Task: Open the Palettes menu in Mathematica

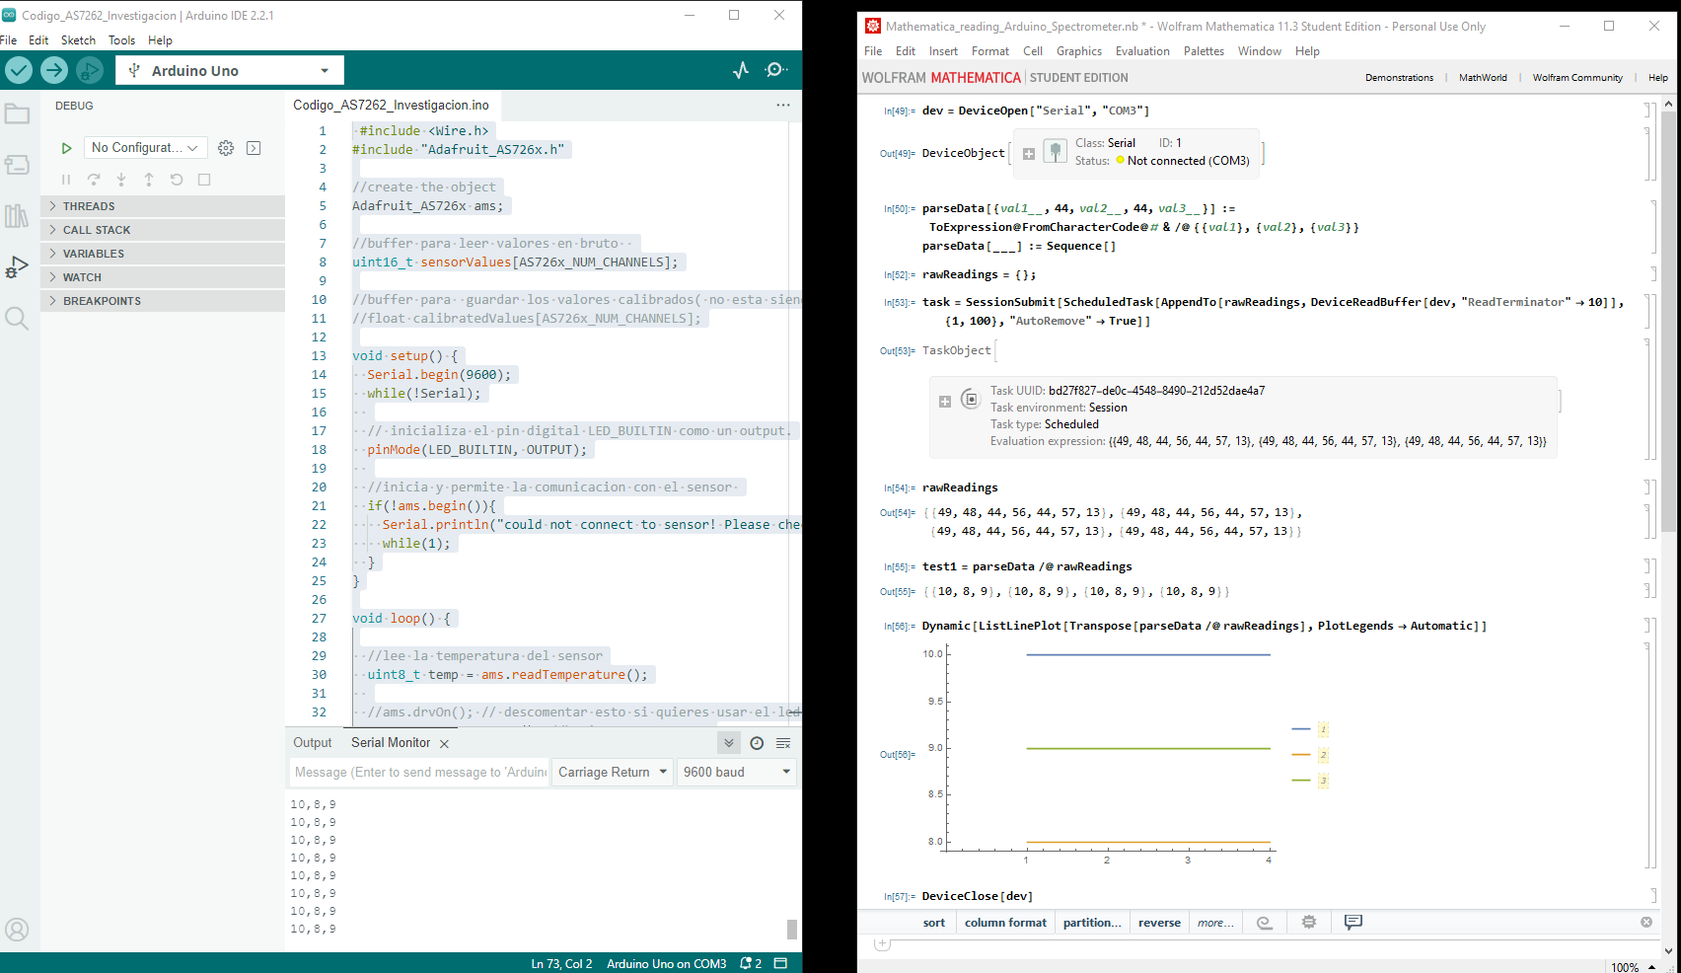Action: 1204,51
